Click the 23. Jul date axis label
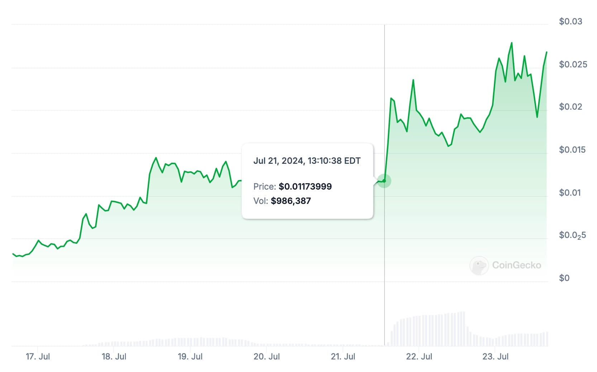597x372 pixels. coord(496,357)
